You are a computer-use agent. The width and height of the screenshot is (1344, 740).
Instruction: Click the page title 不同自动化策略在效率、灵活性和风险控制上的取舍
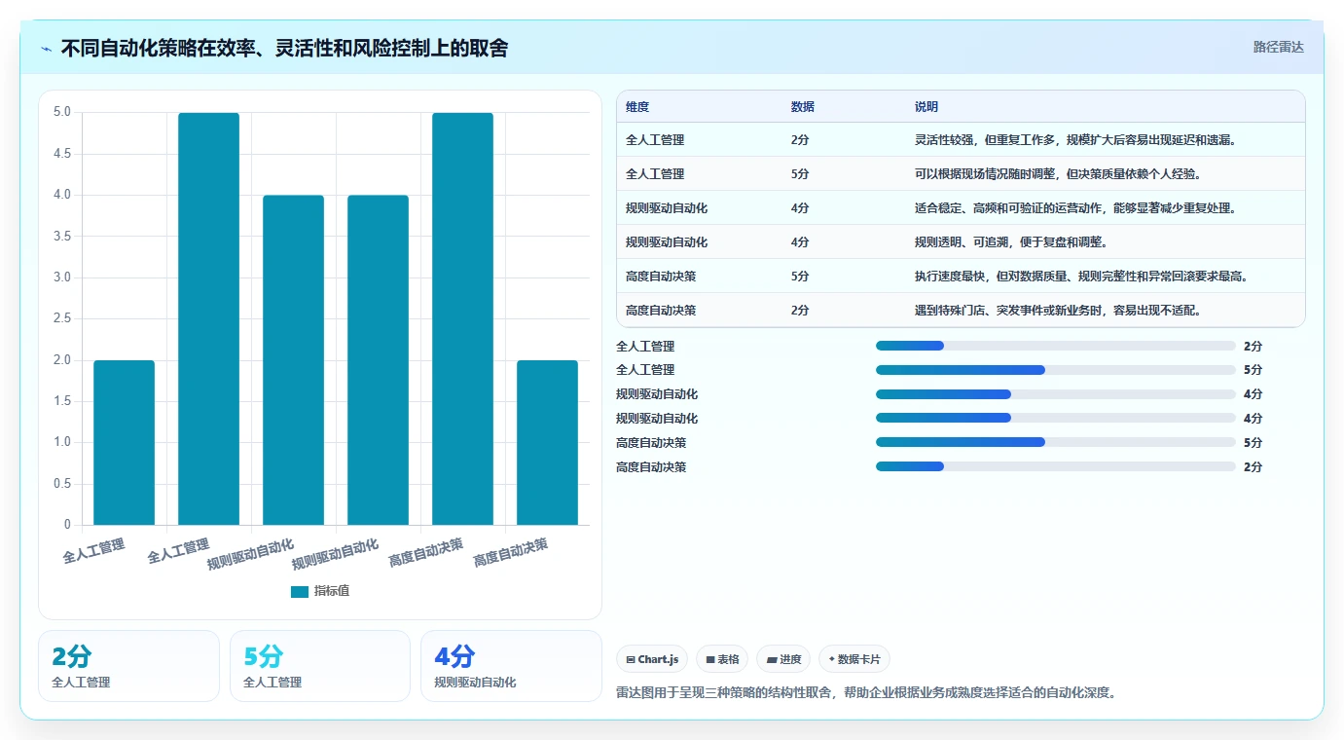click(x=284, y=49)
